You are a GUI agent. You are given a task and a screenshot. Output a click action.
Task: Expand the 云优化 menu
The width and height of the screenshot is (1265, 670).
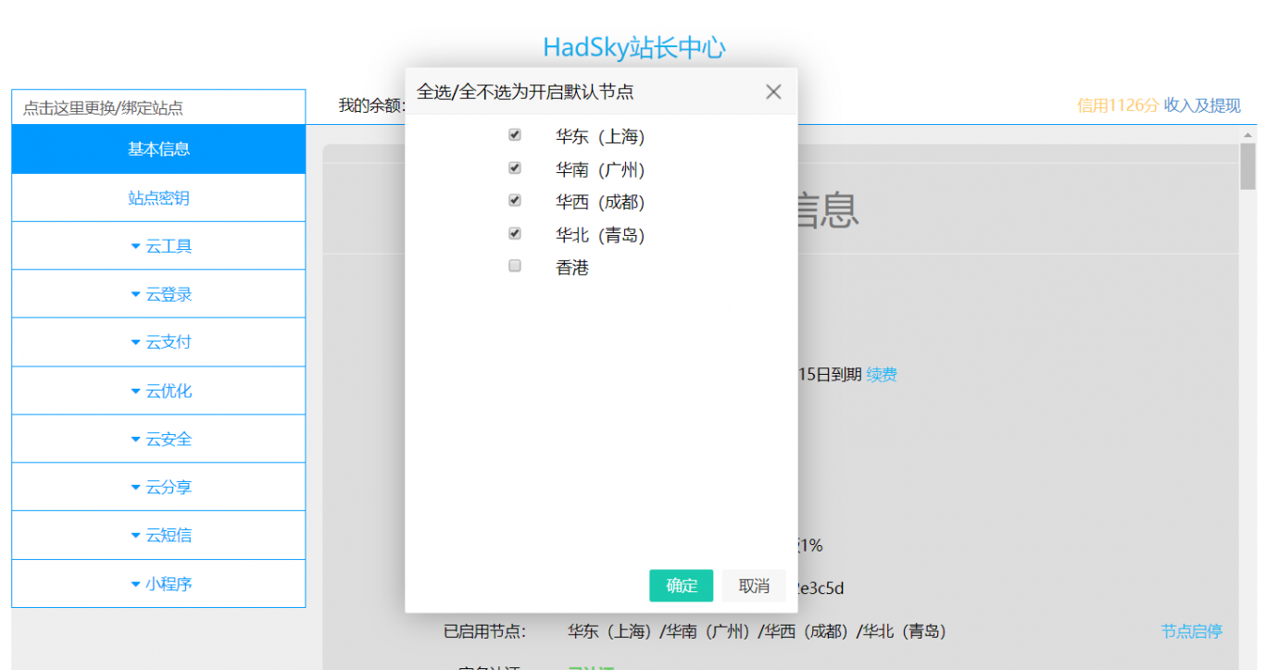click(158, 391)
